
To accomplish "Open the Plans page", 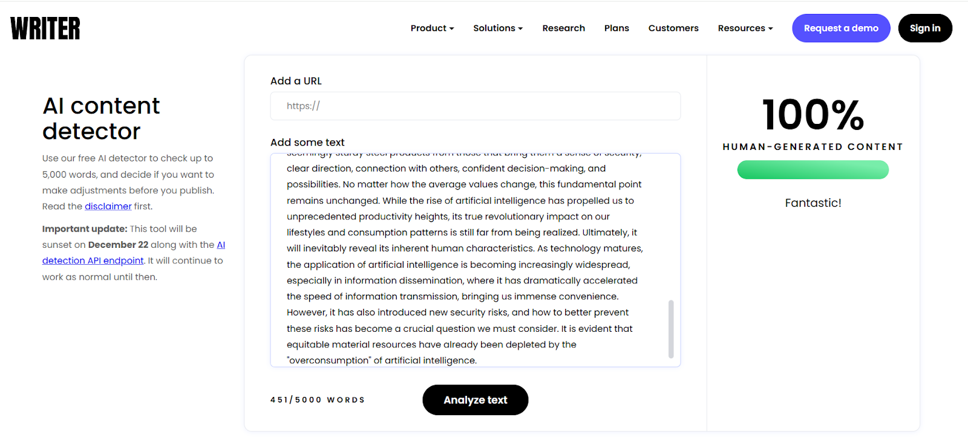I will 616,28.
